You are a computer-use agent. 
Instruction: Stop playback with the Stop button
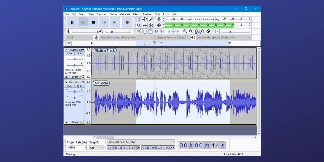click(93, 22)
